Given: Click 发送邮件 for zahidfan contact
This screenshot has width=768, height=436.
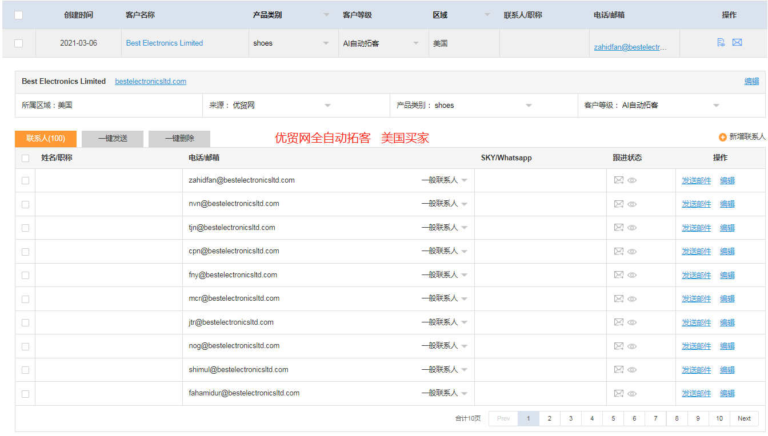Looking at the screenshot, I should pyautogui.click(x=696, y=180).
